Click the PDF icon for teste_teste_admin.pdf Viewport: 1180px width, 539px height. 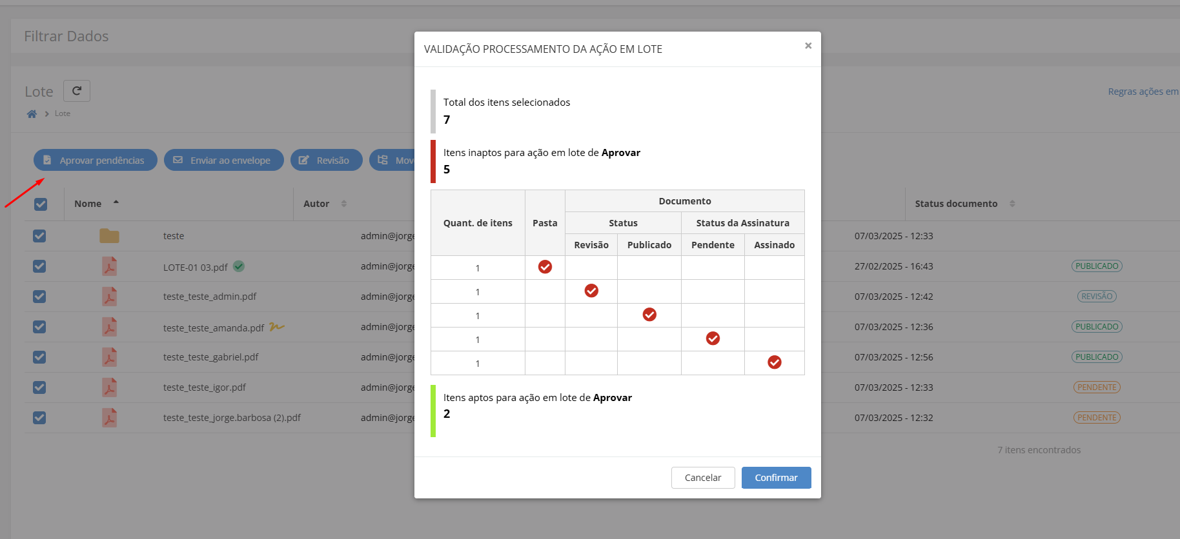(109, 297)
